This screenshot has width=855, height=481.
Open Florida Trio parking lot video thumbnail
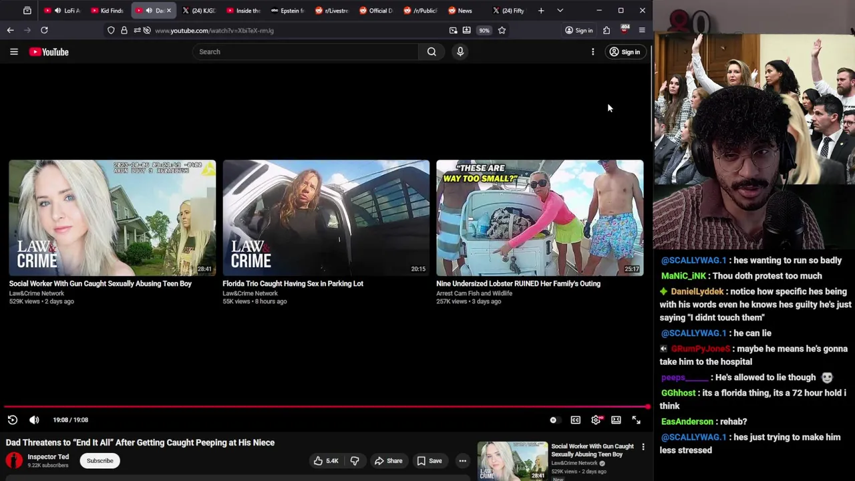tap(326, 218)
